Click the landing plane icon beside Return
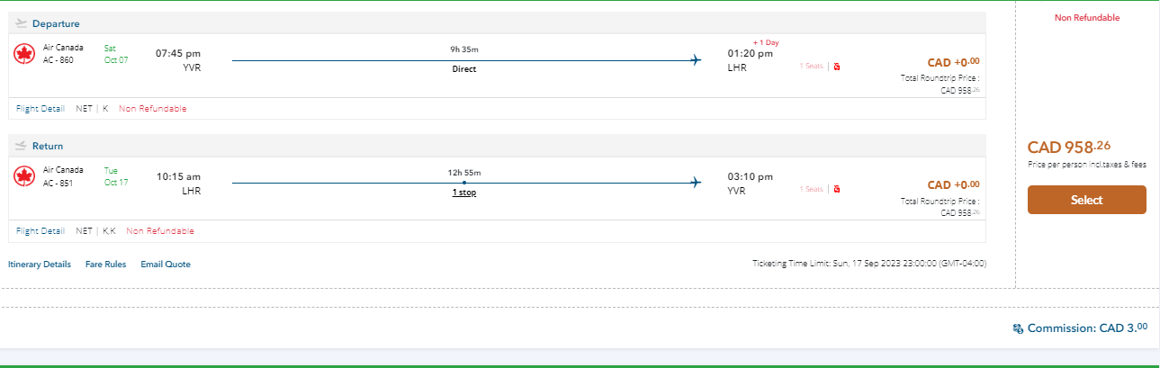 (x=22, y=146)
